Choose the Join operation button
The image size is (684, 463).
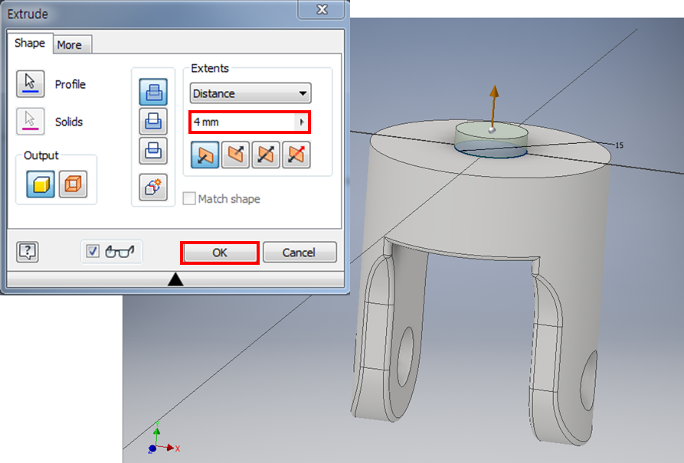[153, 92]
